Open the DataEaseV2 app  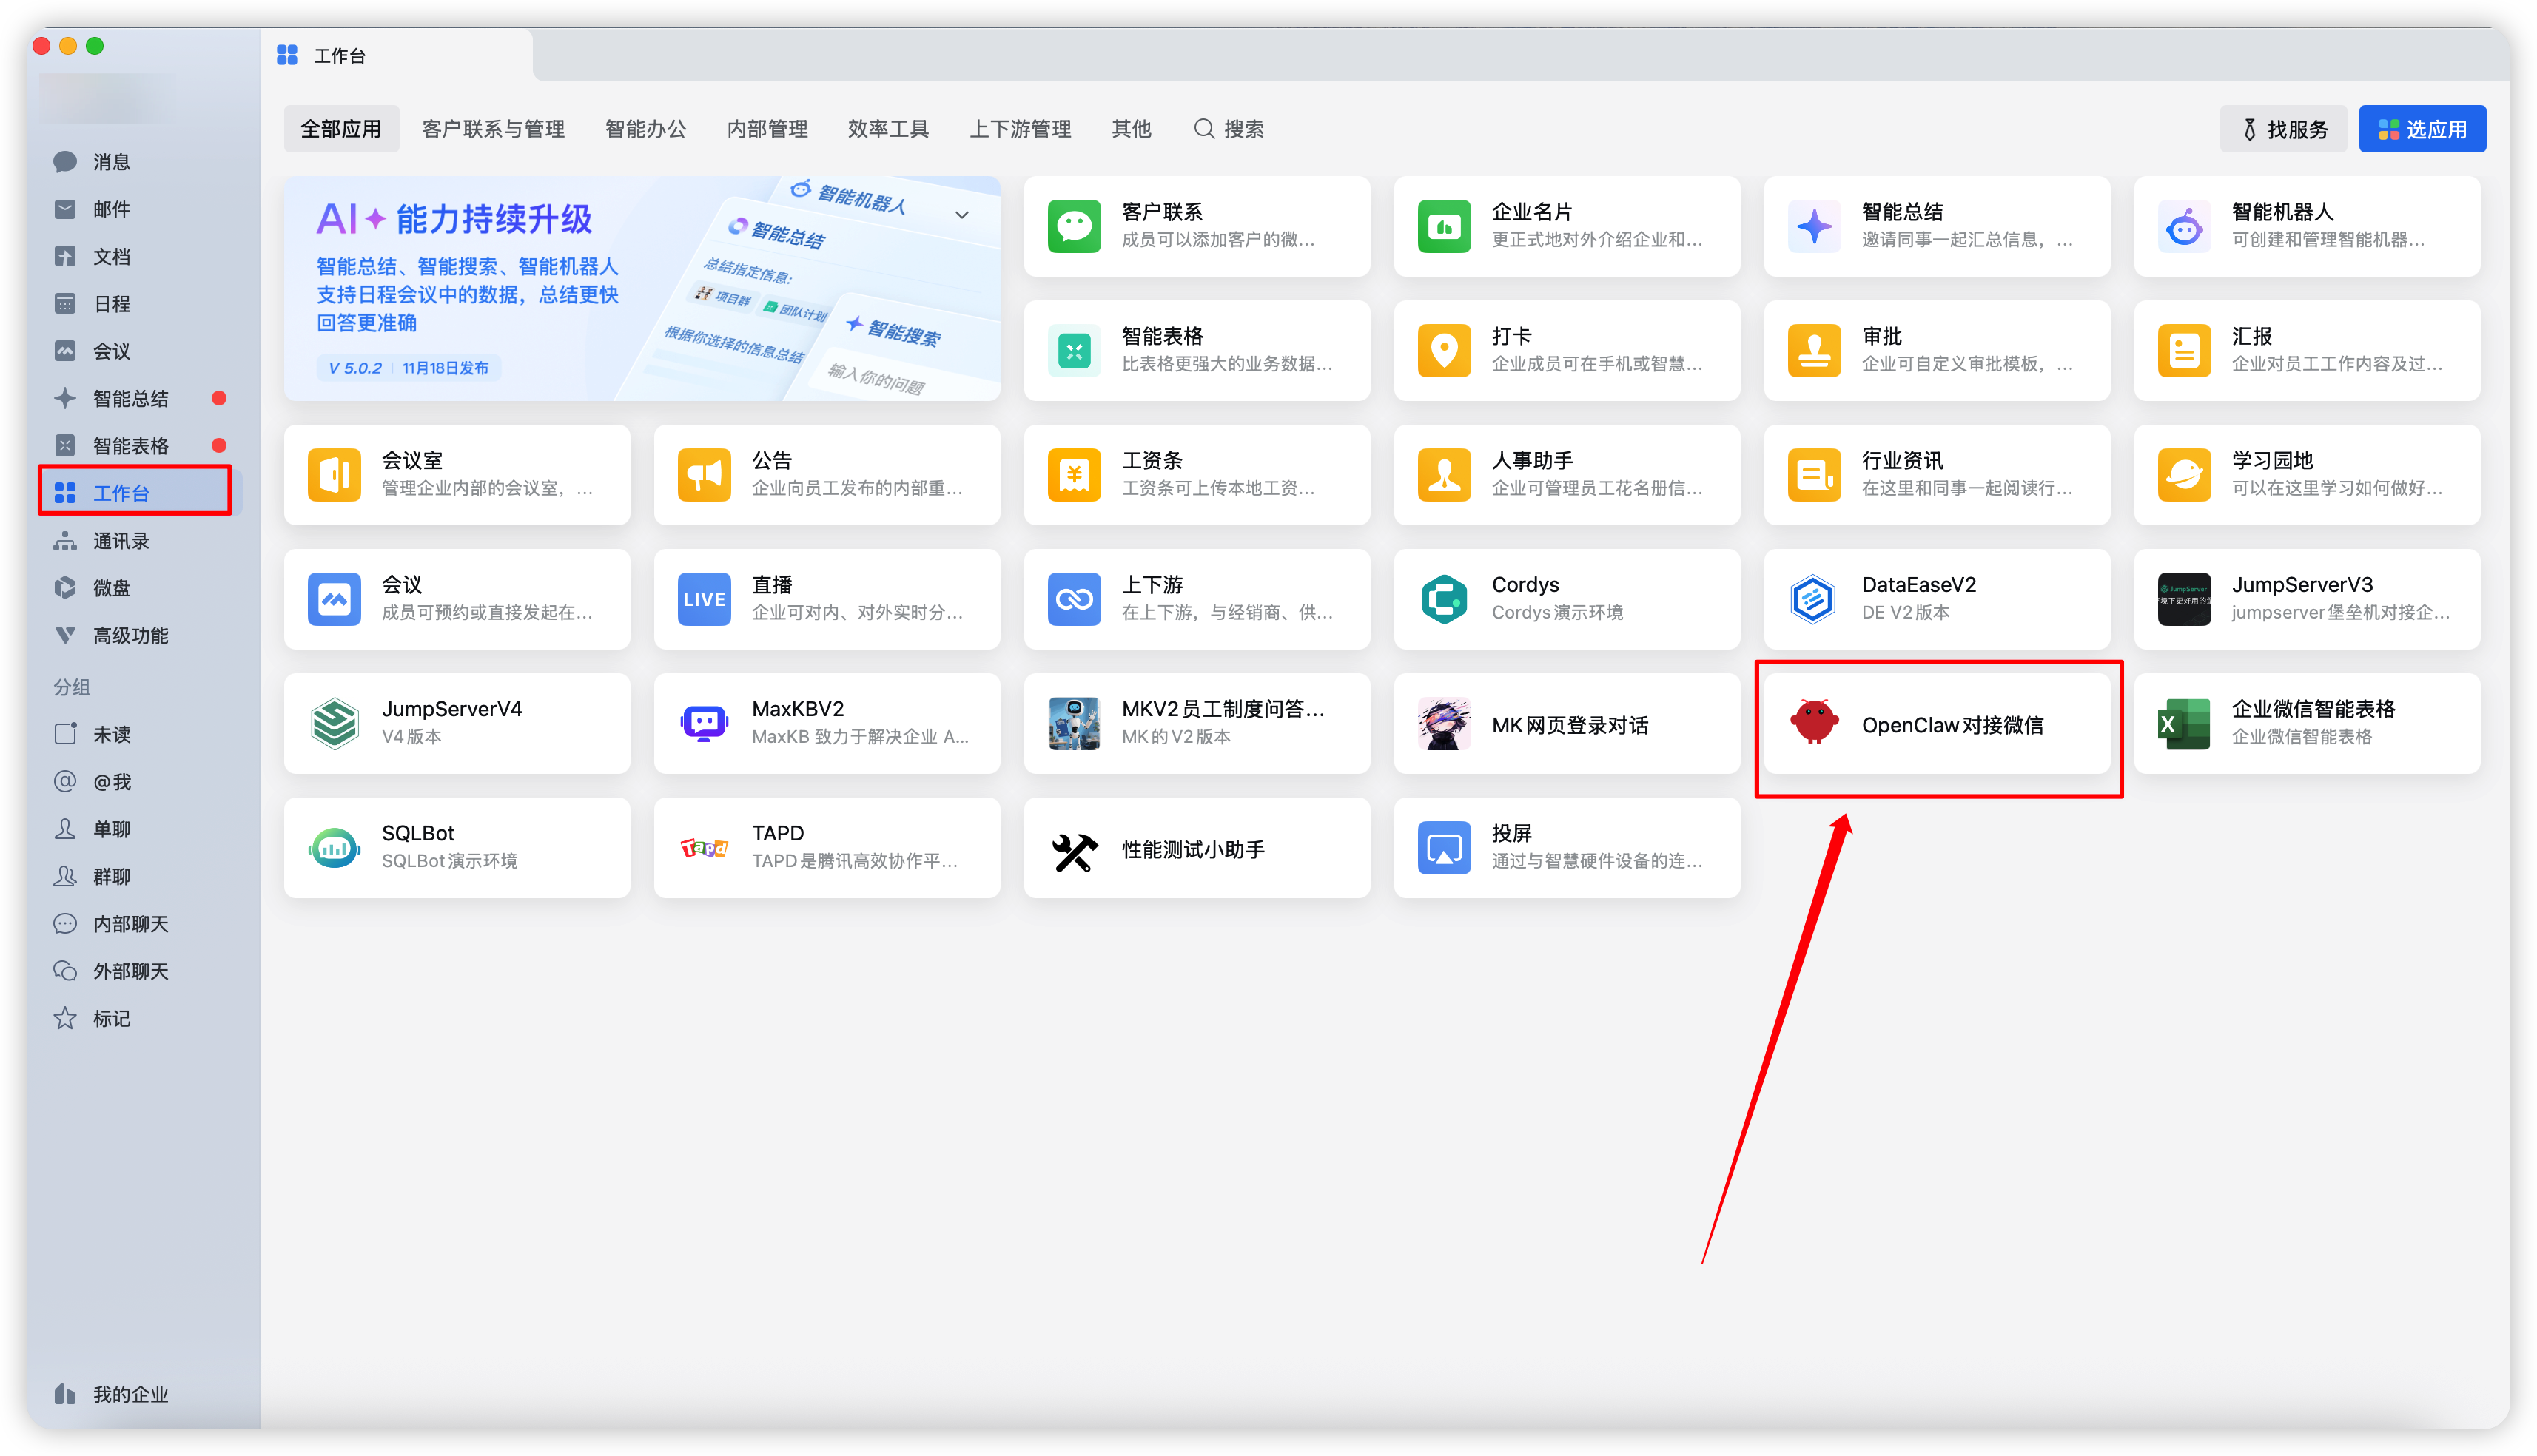(x=1936, y=599)
